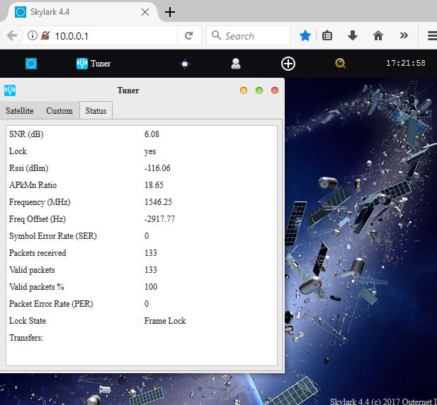The width and height of the screenshot is (437, 405).
Task: Click the SNR value 6.08
Action: click(152, 134)
